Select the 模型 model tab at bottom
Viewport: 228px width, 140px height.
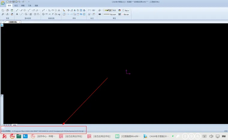(14, 125)
